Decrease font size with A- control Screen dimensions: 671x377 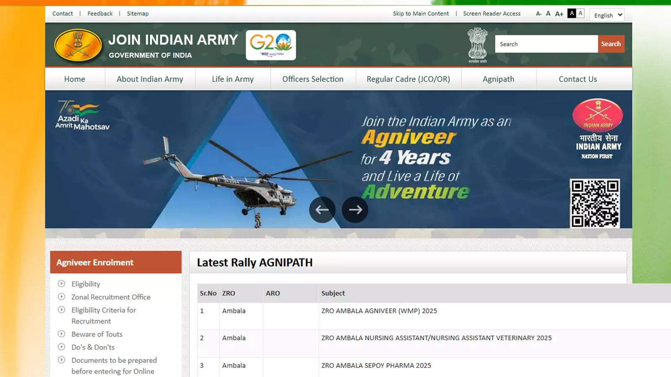tap(538, 14)
